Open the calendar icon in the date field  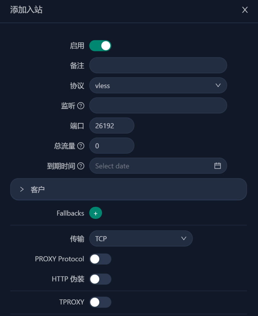[x=217, y=166]
